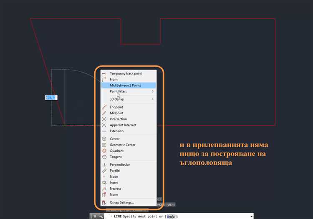Screen dimensions: 313x219
Task: Choose Nearest snap override
Action: 129,189
